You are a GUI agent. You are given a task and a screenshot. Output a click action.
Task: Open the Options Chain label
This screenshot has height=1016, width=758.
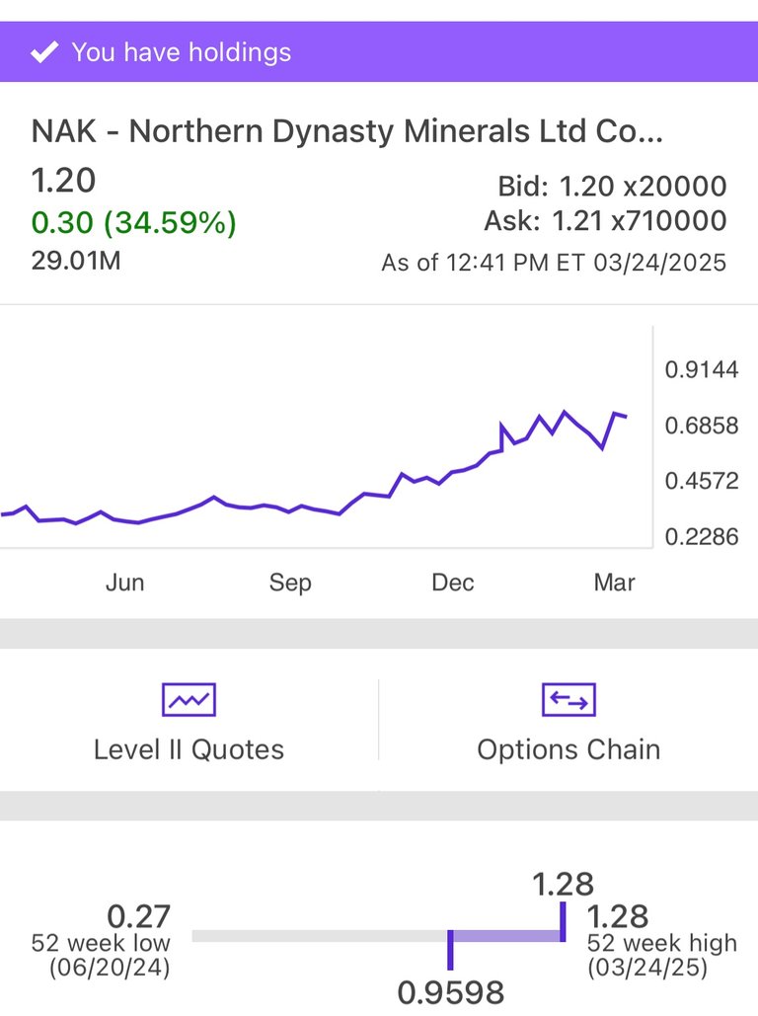pos(568,749)
